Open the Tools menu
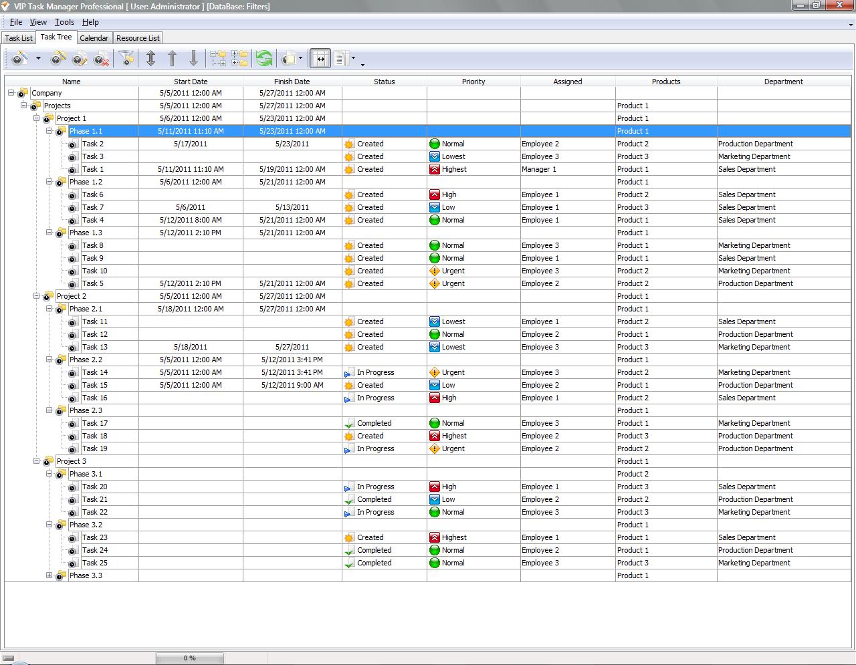 64,22
